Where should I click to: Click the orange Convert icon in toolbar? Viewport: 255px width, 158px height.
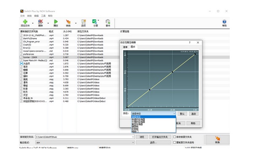(68, 21)
